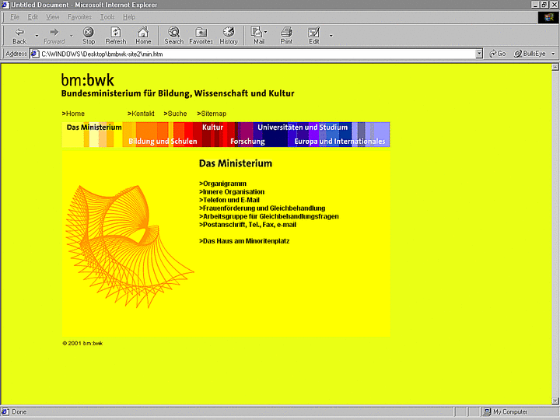Open the Edit menu

click(x=33, y=17)
